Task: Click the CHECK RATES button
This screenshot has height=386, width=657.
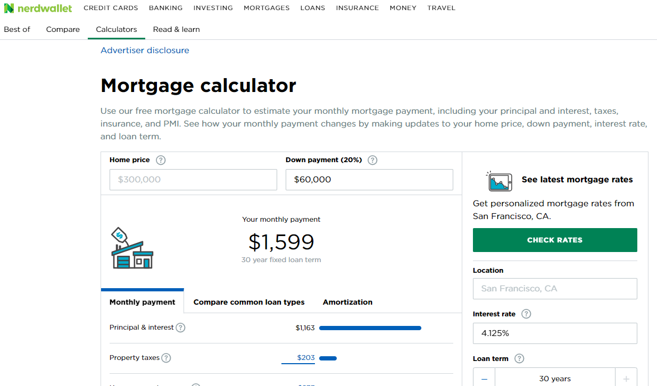Action: click(555, 240)
